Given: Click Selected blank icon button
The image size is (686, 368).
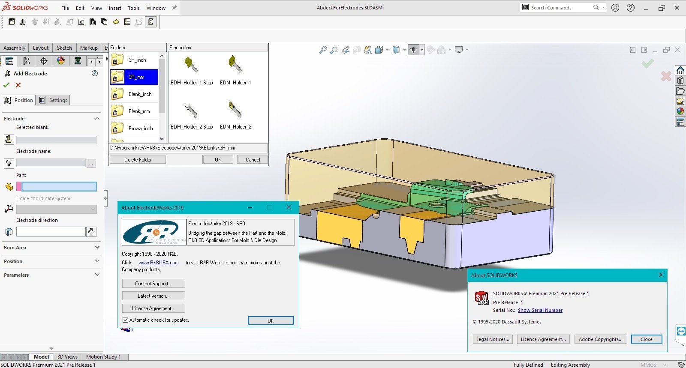Looking at the screenshot, I should (9, 140).
